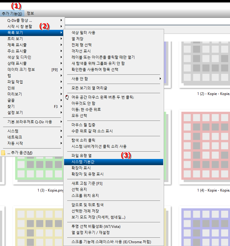Open the 네트워크 submenu
Screen dimensions: 230x246
32,137
